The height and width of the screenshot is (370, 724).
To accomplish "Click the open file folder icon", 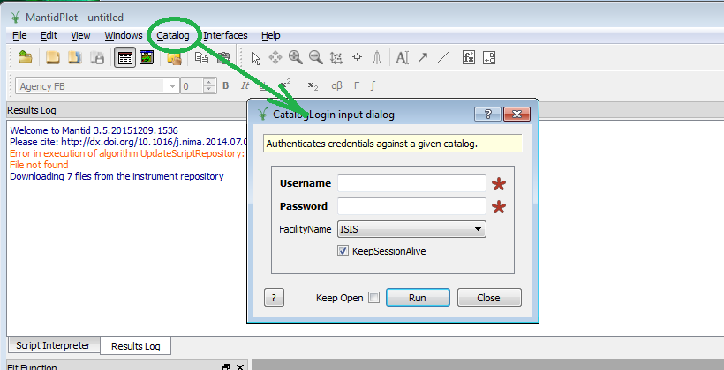I will point(26,57).
